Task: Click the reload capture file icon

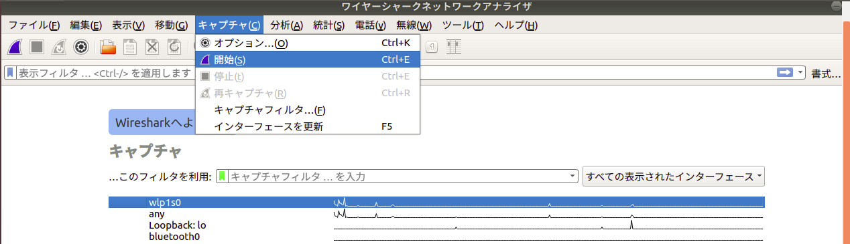Action: (174, 47)
